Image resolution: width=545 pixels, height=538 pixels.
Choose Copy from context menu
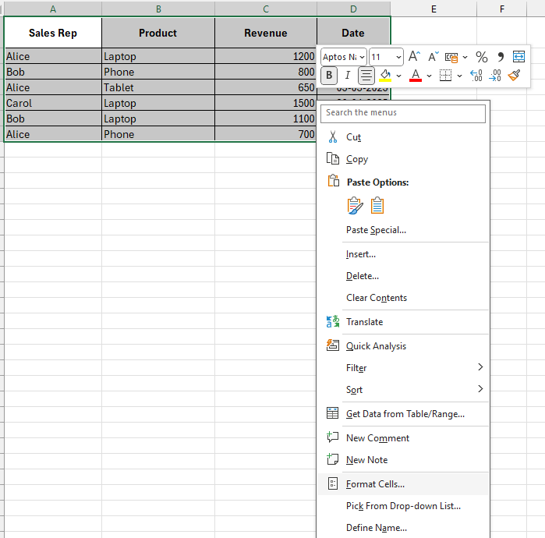(403, 159)
